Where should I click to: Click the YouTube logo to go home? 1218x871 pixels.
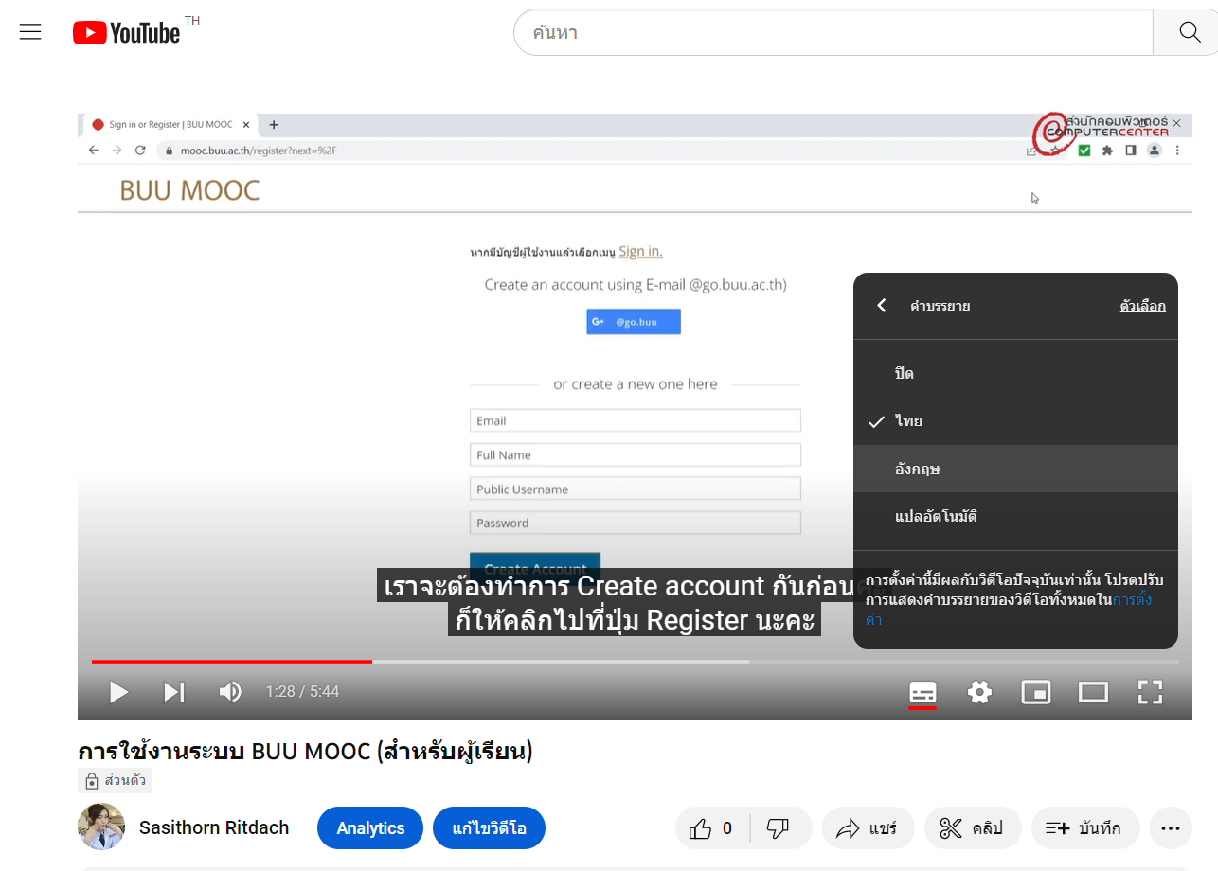pos(127,33)
